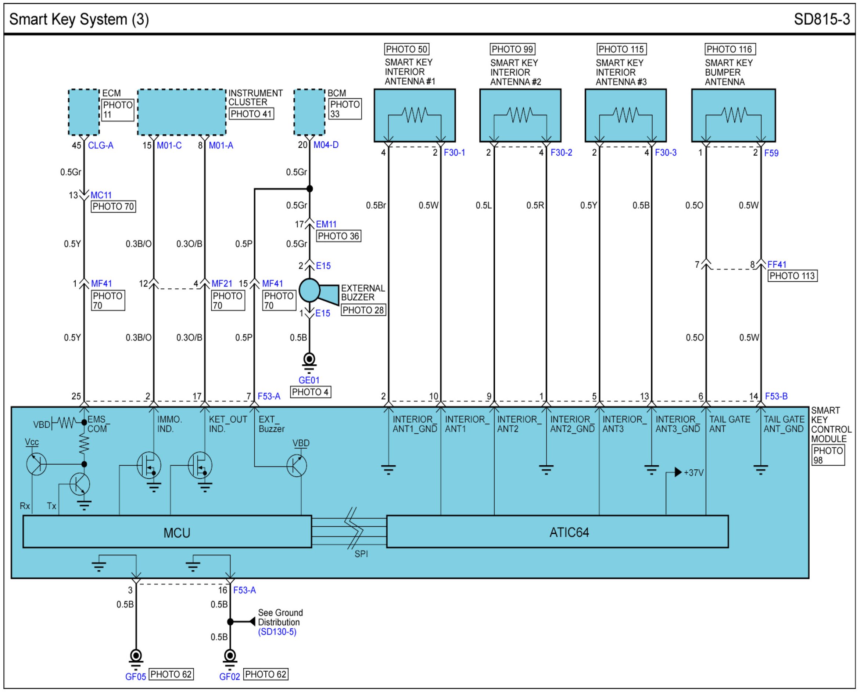Click the EM11 connector label
Viewport: 860px width, 693px height.
326,224
